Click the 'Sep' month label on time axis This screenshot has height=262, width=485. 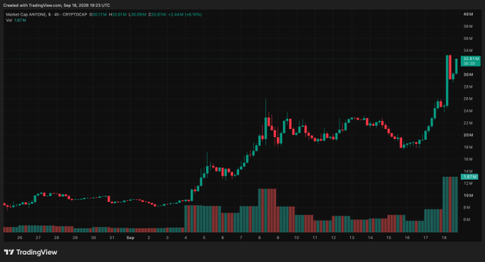pos(131,238)
